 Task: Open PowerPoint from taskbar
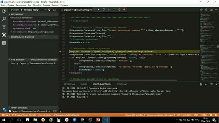(x=98, y=120)
